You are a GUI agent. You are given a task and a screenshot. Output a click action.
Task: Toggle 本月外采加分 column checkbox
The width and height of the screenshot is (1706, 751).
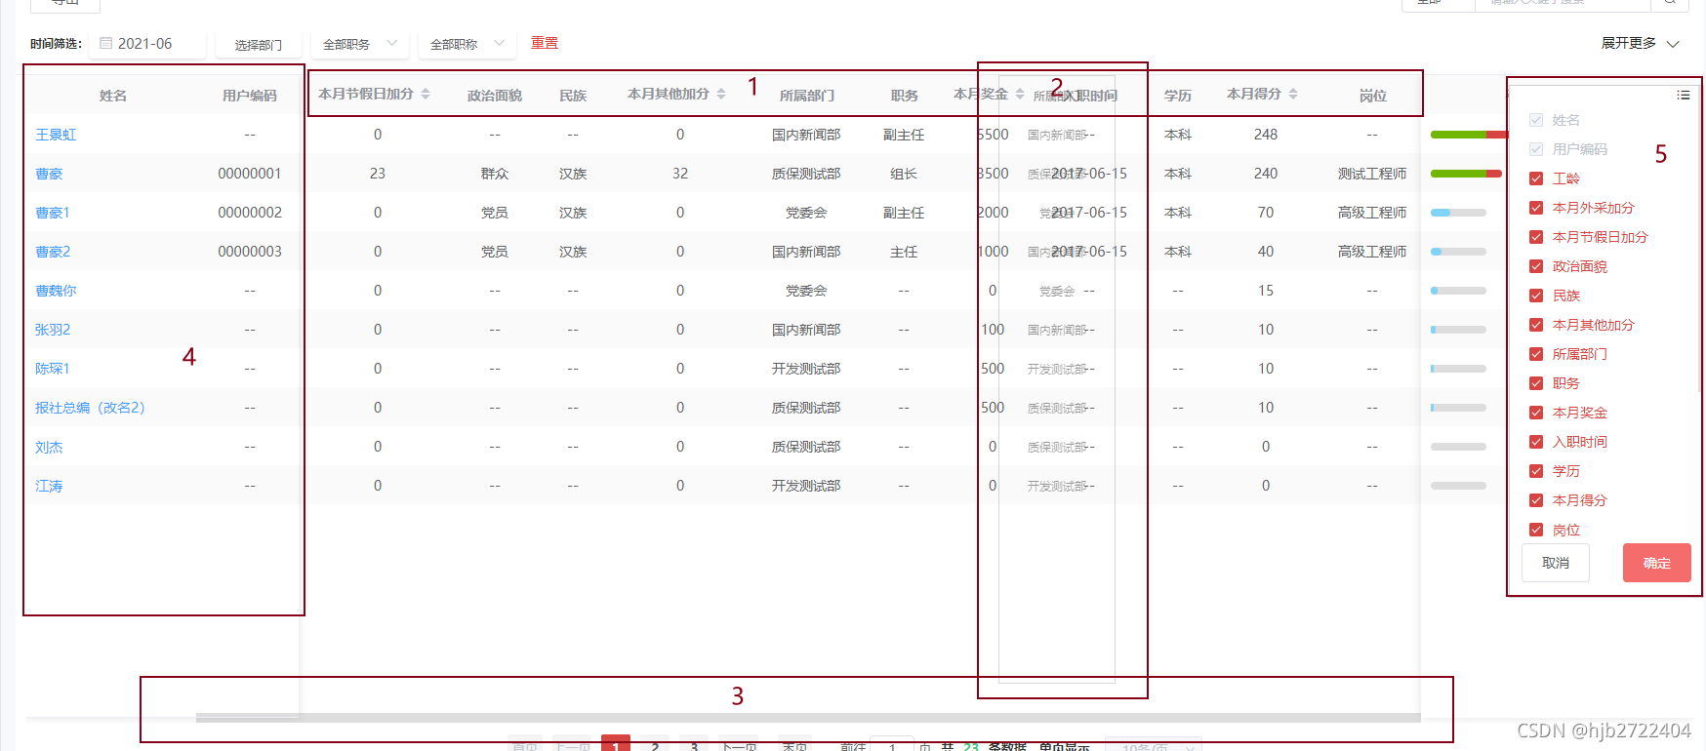coord(1536,208)
